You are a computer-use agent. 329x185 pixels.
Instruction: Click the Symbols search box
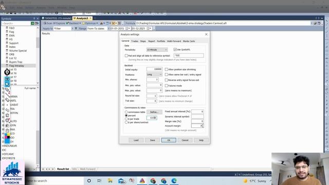coord(16,23)
